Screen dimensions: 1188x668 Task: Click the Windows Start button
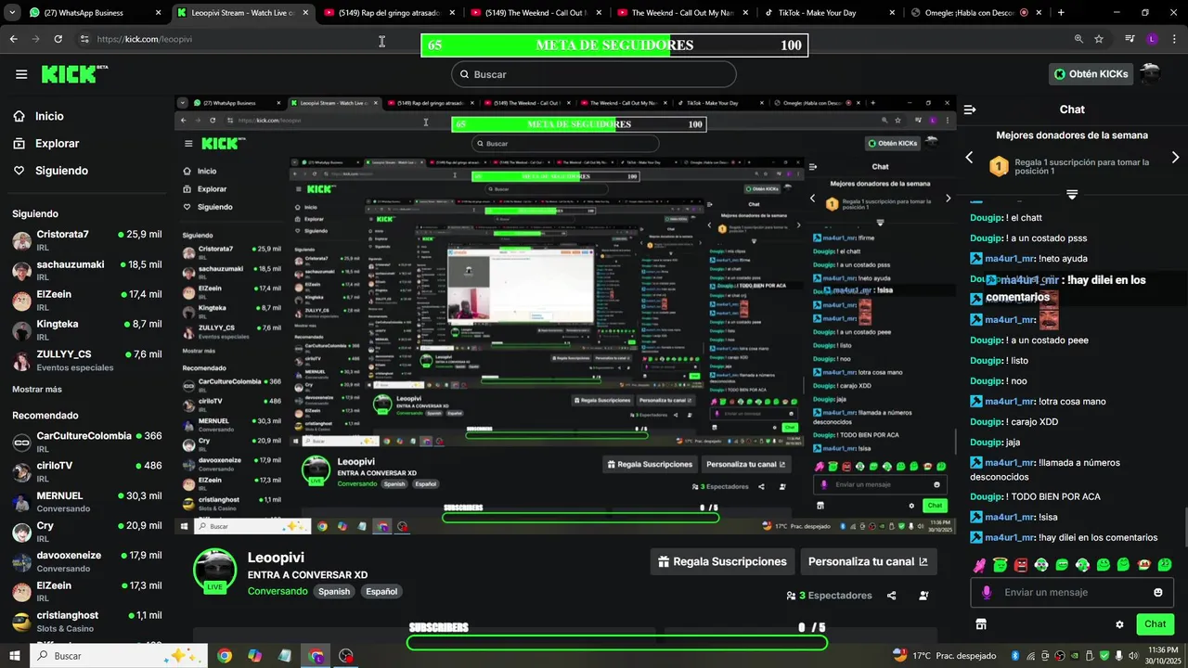pos(15,656)
